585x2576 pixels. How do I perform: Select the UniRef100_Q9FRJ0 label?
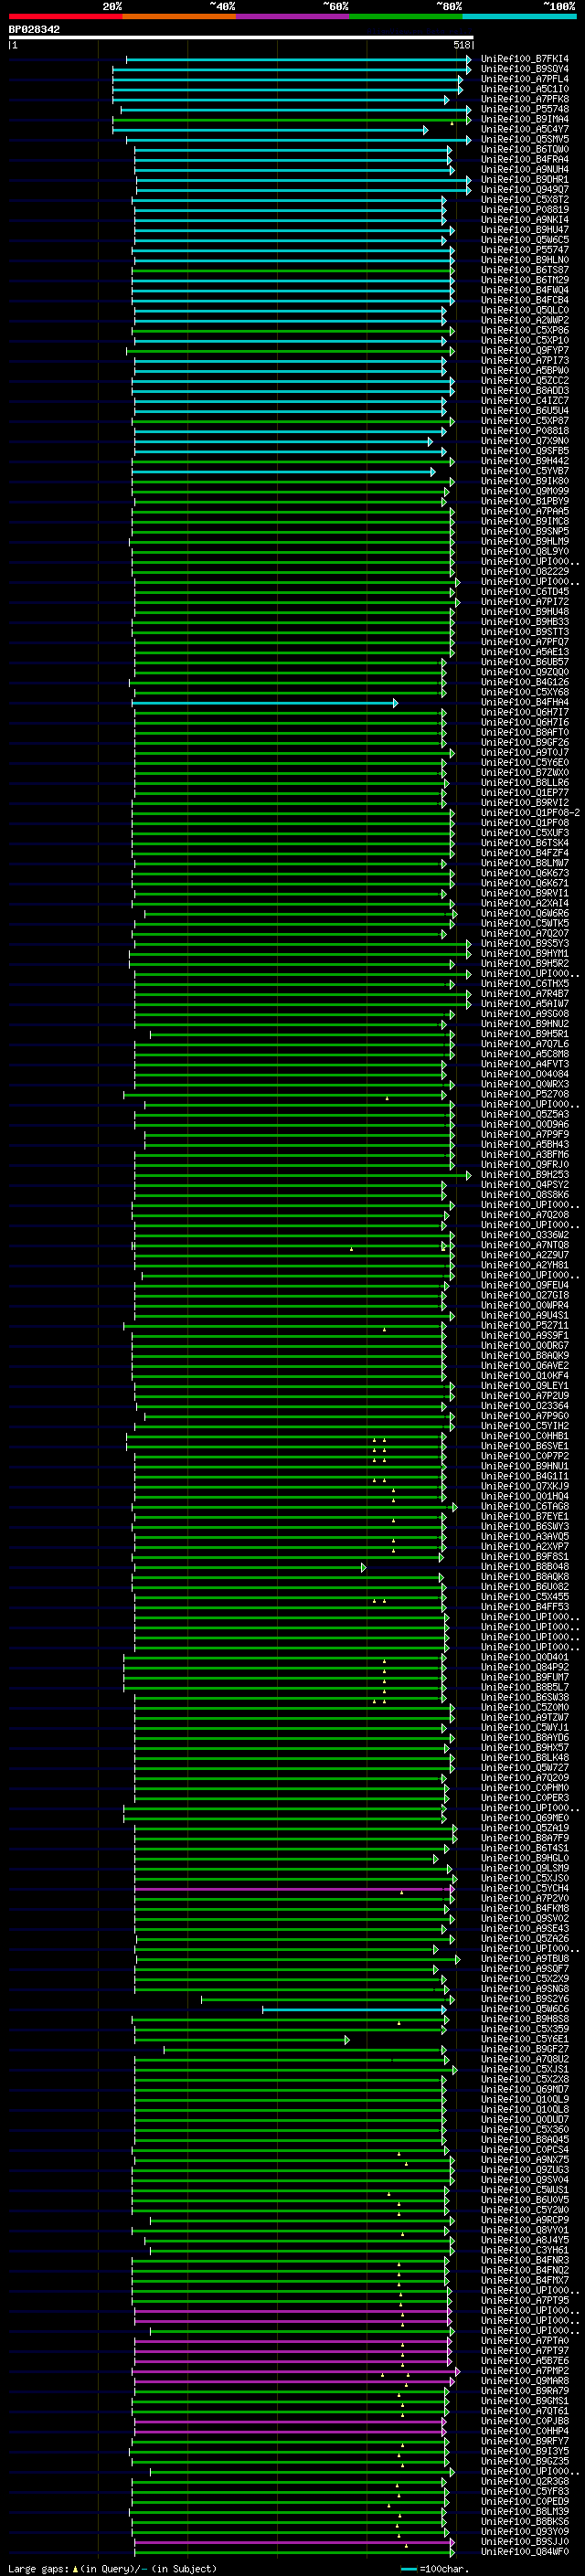click(525, 1164)
